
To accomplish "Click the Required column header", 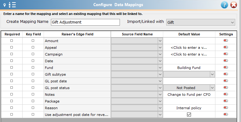I will pyautogui.click(x=12, y=34).
